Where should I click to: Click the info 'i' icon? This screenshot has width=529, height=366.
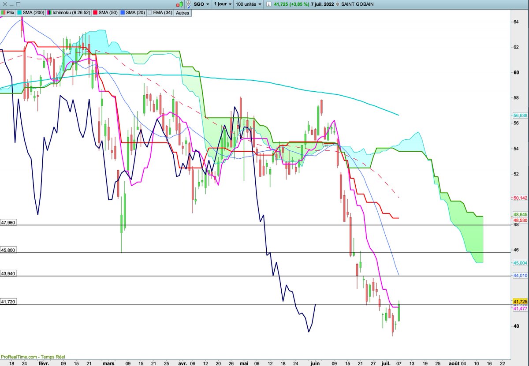click(268, 4)
